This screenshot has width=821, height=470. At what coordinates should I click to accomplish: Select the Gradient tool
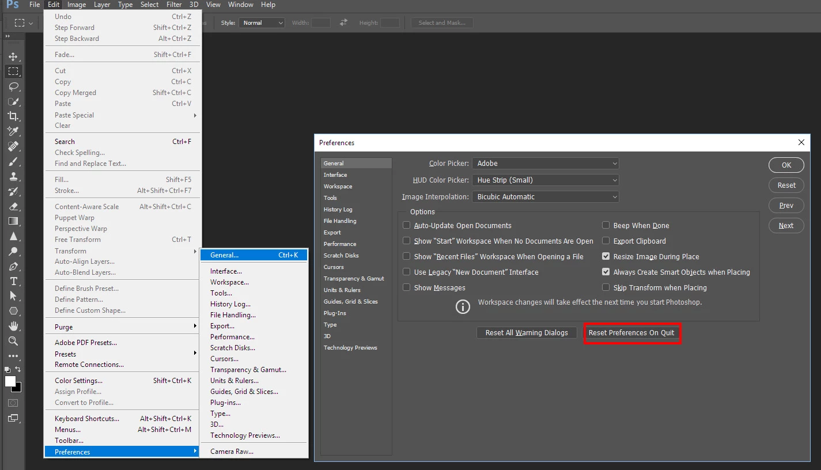coord(13,221)
